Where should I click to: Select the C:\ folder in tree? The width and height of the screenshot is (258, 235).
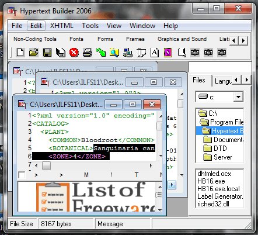[x=208, y=113]
